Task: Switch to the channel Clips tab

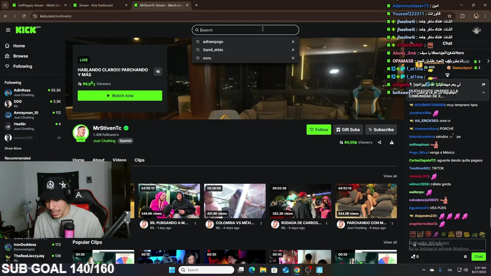Action: pyautogui.click(x=140, y=160)
